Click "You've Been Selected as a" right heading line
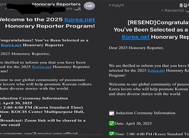The width and height of the screenshot is (189, 138). [x=151, y=30]
